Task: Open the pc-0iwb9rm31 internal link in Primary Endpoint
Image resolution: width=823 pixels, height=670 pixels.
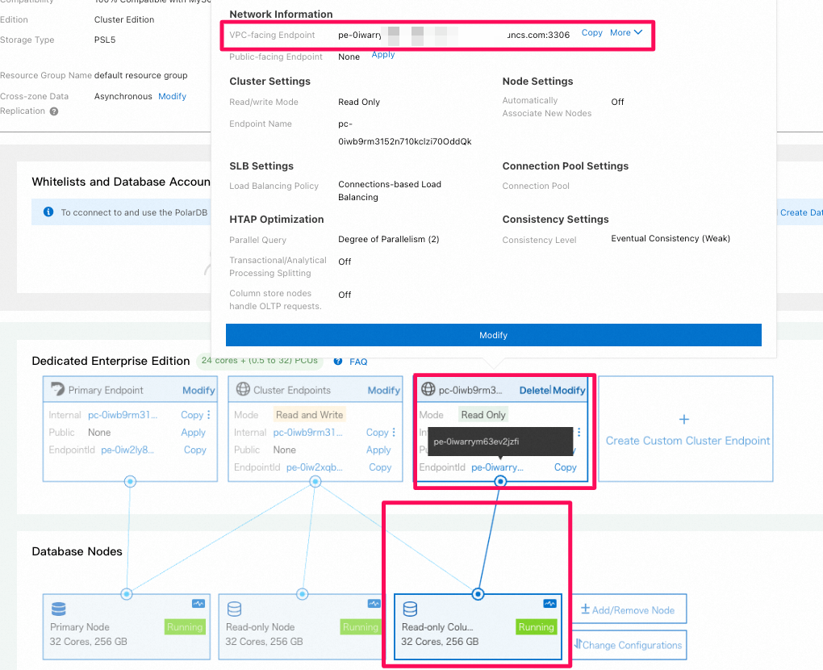Action: (123, 415)
